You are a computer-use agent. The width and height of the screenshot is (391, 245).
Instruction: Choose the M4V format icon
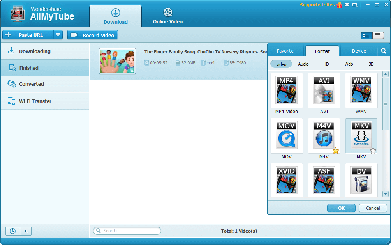[x=324, y=135]
